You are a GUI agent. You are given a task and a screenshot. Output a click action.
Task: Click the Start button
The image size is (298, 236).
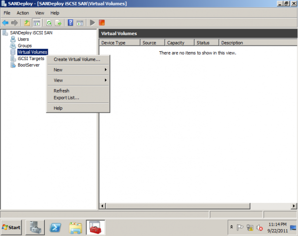point(11,228)
